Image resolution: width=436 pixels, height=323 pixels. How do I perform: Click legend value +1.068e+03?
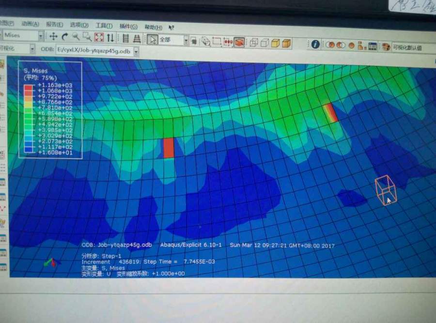tap(55, 91)
